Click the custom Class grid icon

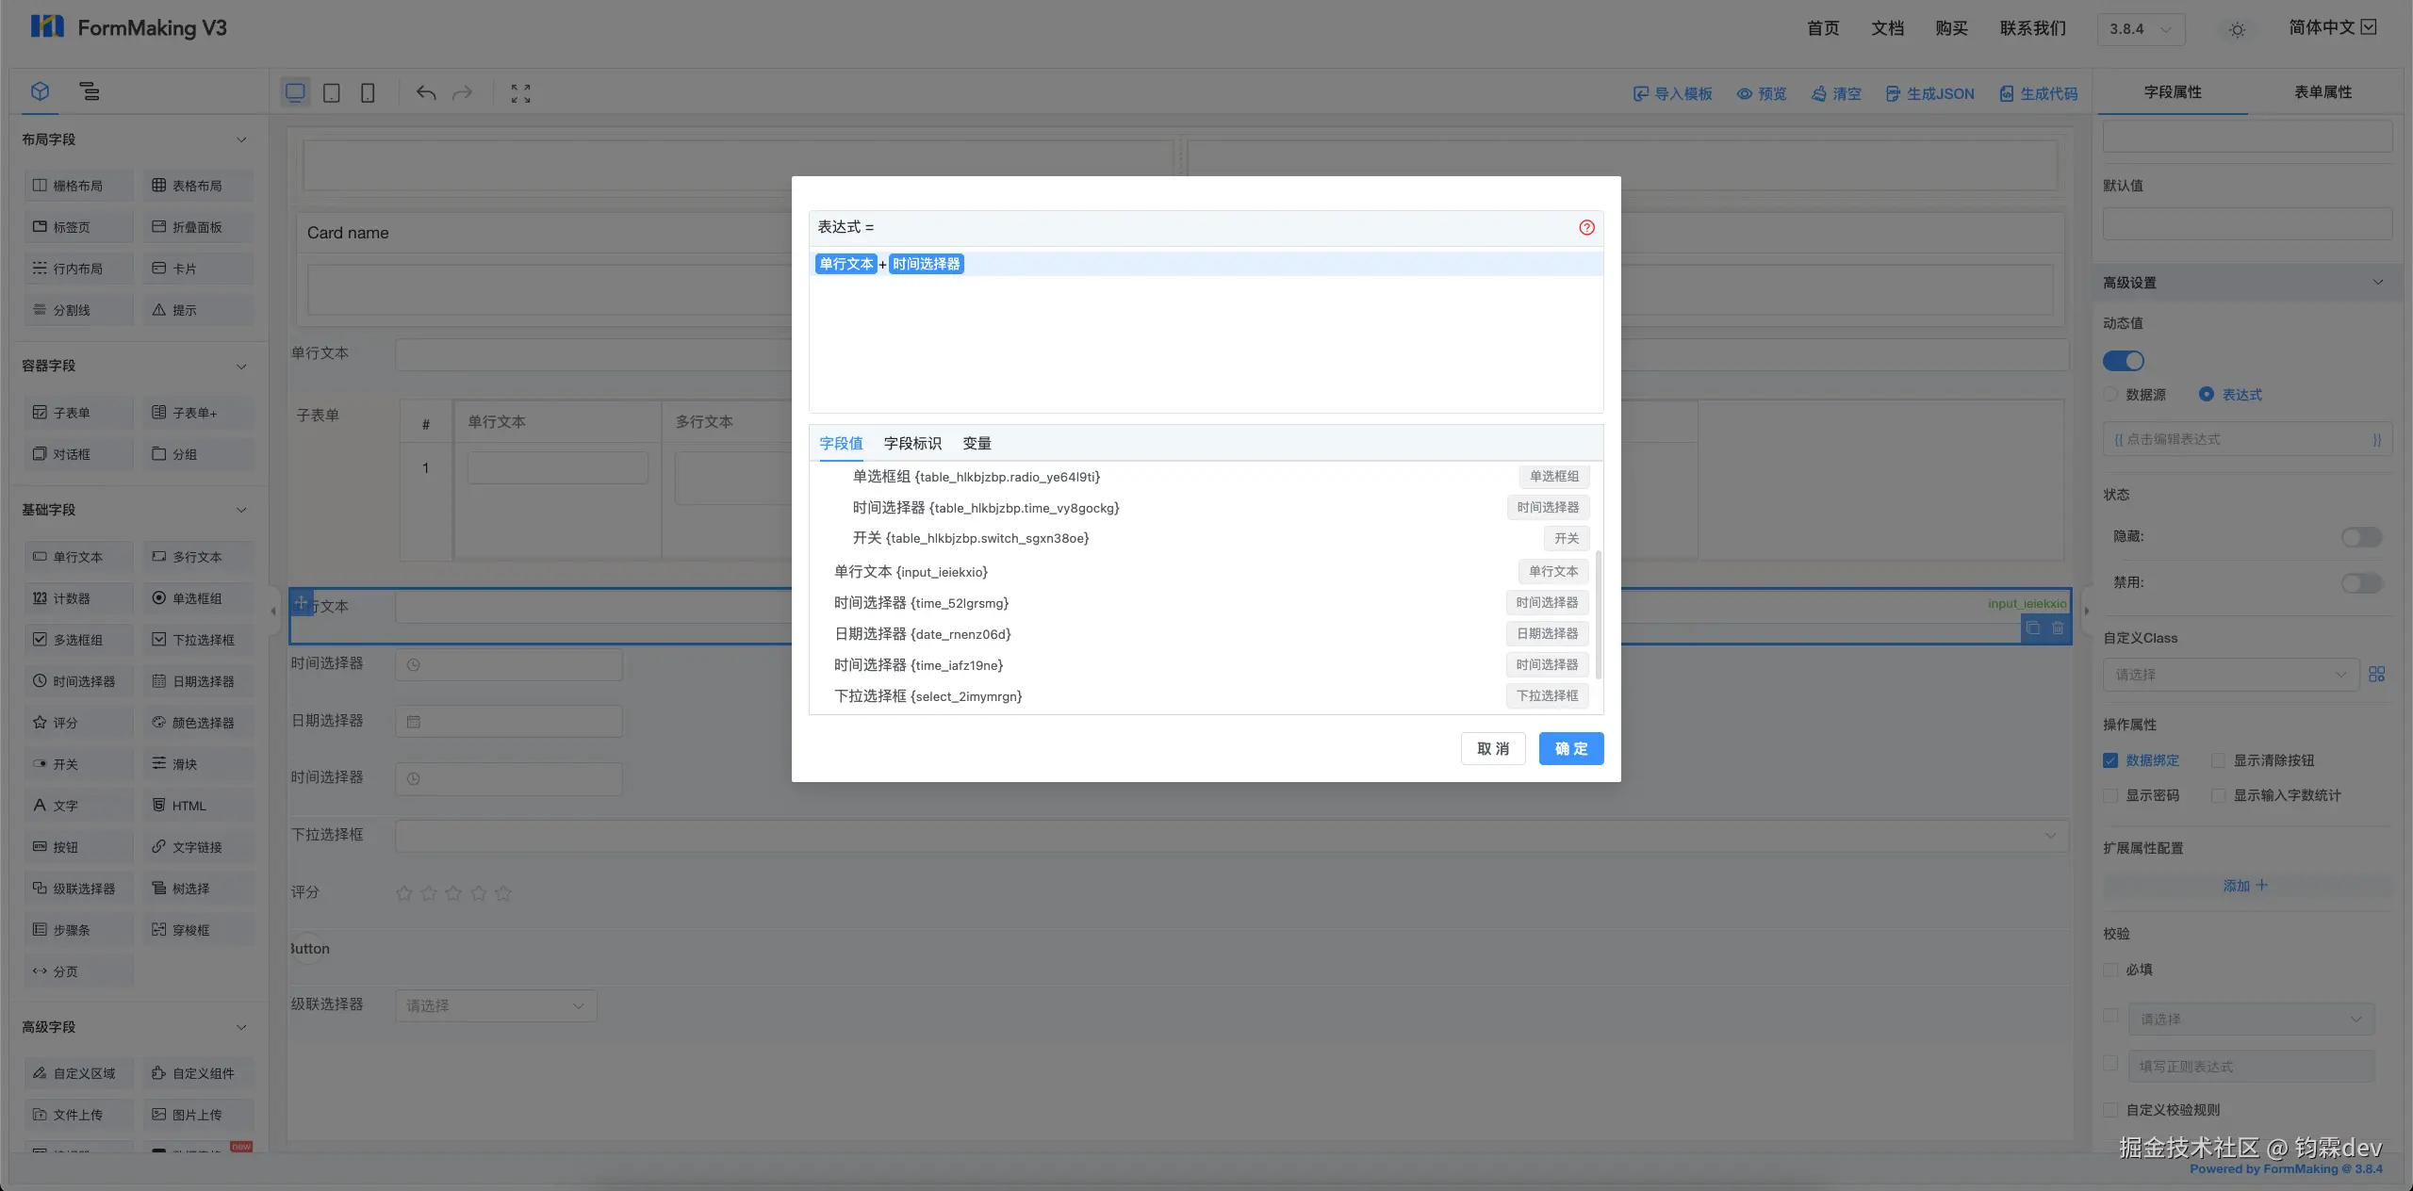point(2376,674)
